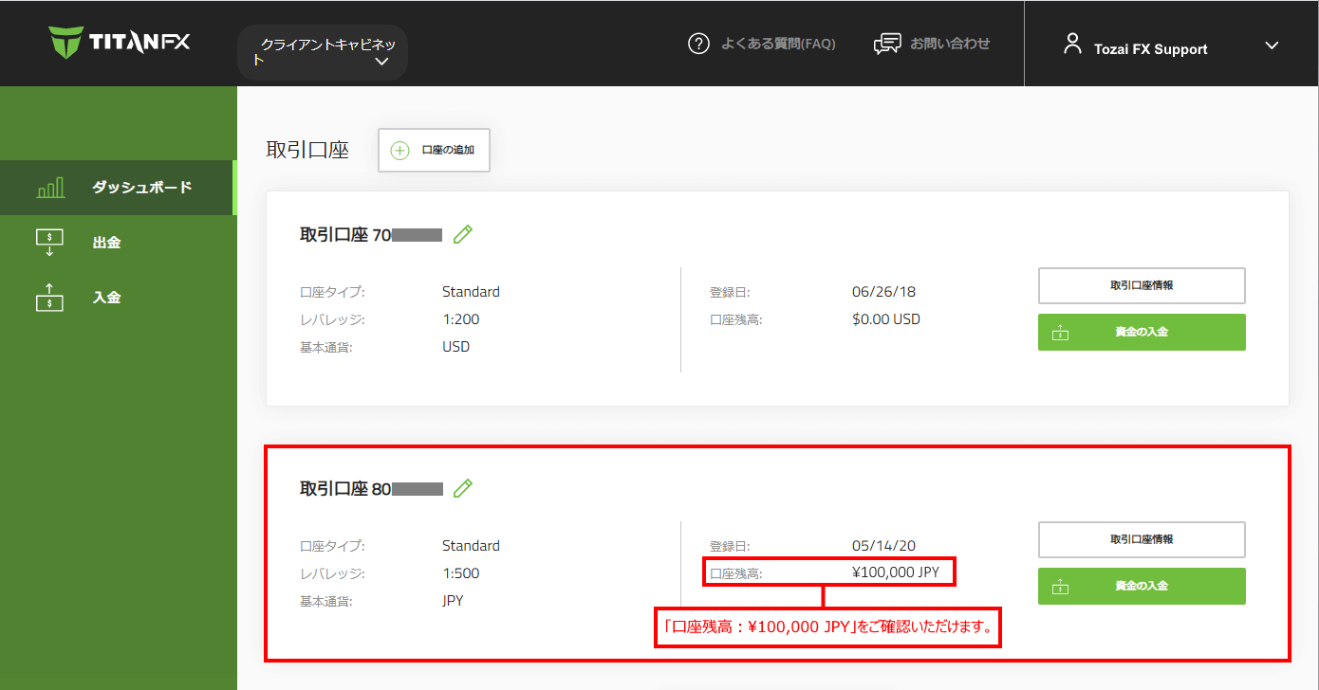1319x690 pixels.
Task: Open the よくある質問(FAQ) link
Action: (x=778, y=43)
